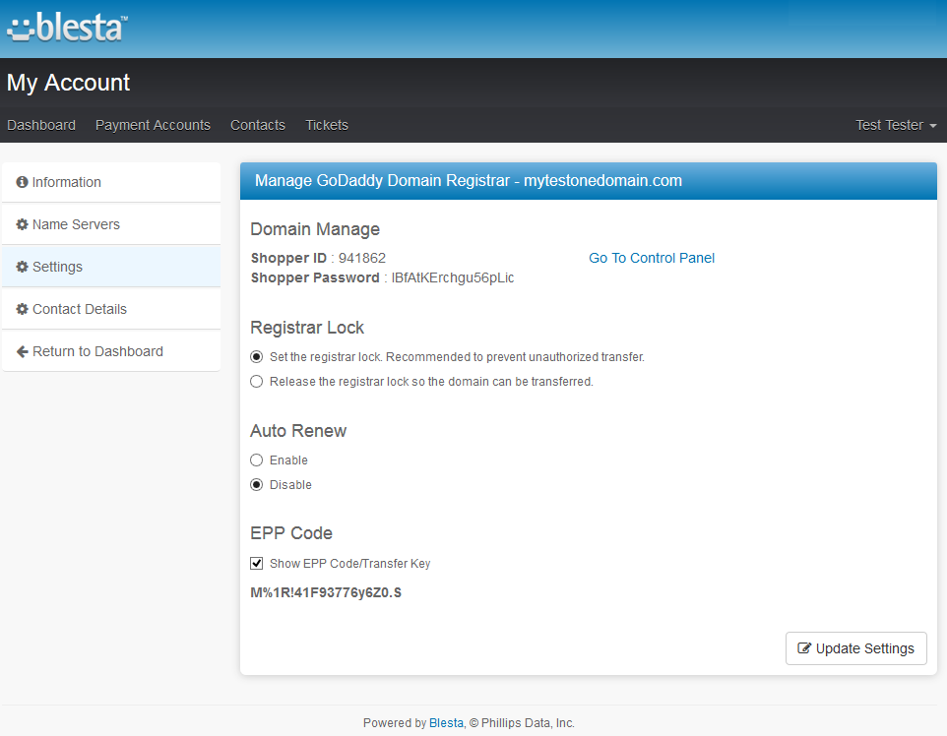Open the Name Servers sidebar tab
Image resolution: width=947 pixels, height=736 pixels.
(x=111, y=224)
